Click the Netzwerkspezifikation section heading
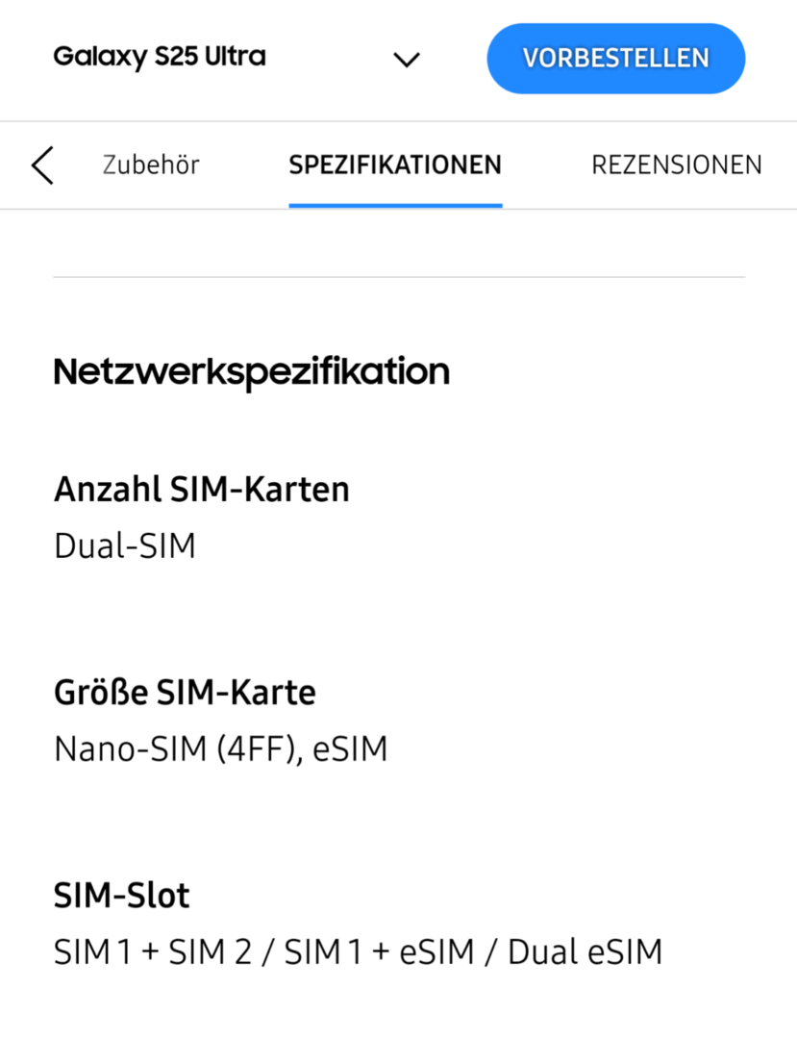Viewport: 797px width, 1039px height. 252,371
